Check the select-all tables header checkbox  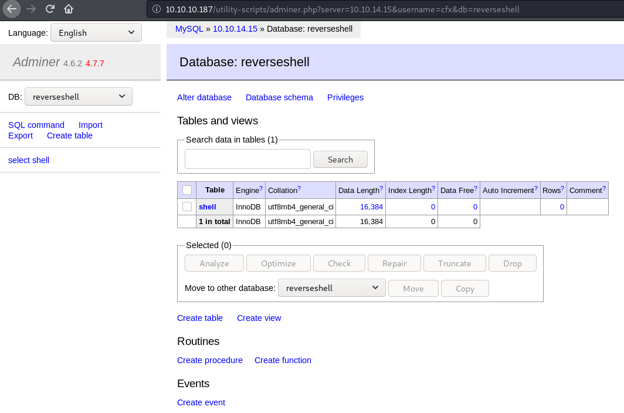click(187, 190)
